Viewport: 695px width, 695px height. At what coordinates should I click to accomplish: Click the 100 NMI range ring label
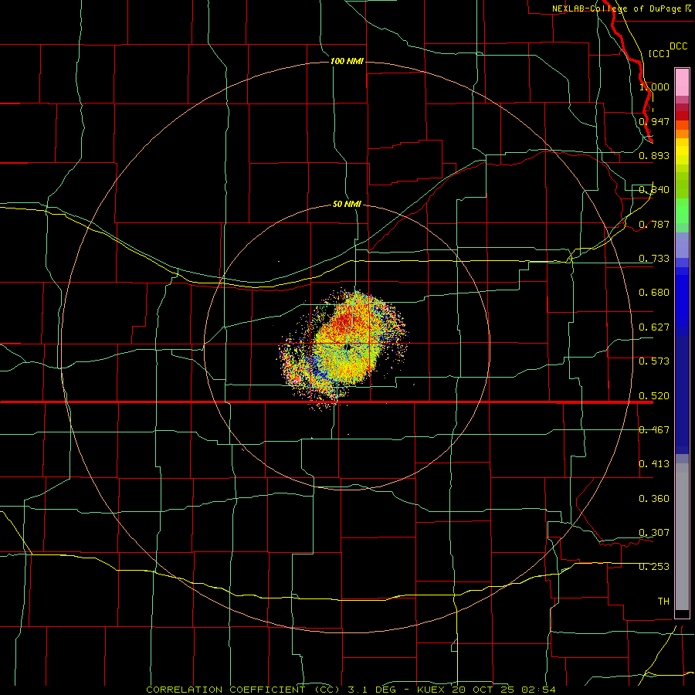[347, 61]
